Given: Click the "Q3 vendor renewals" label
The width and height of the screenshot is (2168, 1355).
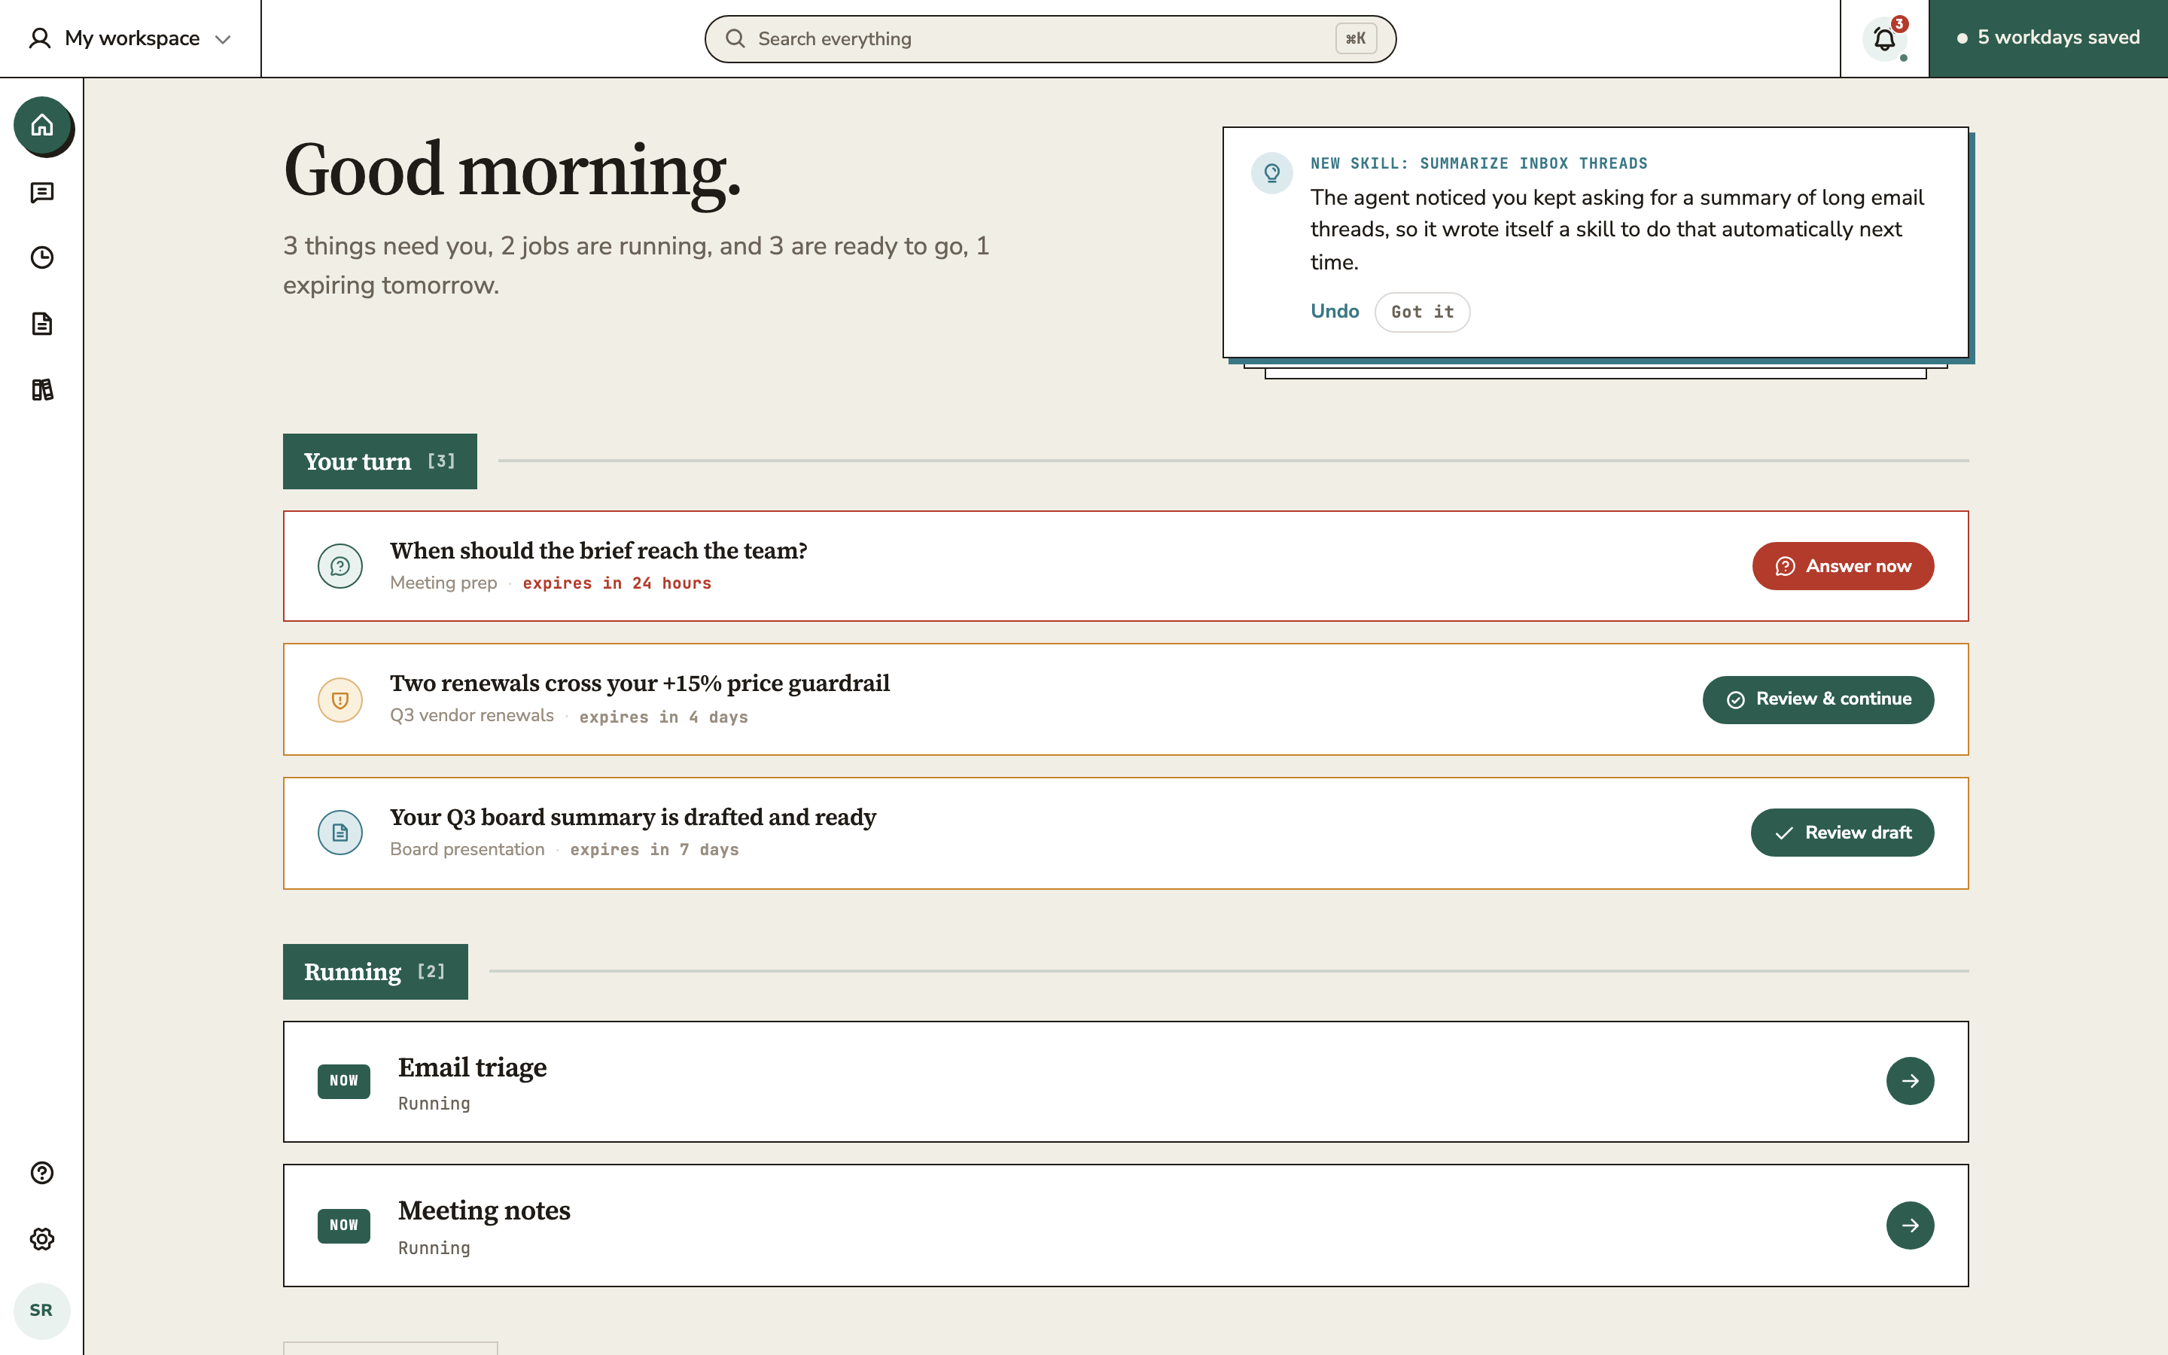Looking at the screenshot, I should pyautogui.click(x=472, y=715).
